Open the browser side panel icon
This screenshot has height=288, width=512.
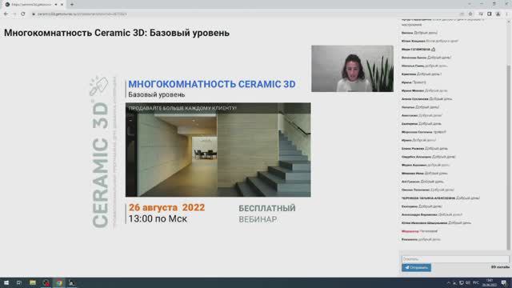coord(489,14)
